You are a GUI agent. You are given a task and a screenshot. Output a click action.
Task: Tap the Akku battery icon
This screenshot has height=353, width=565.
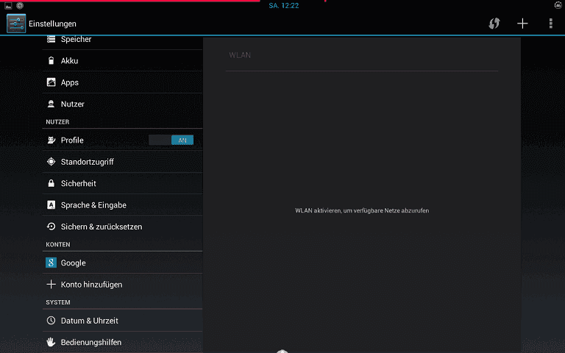pyautogui.click(x=51, y=60)
